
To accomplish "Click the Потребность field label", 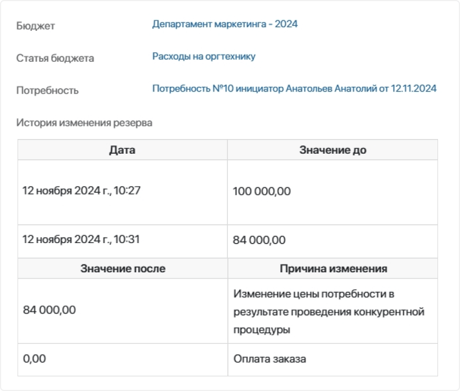I will click(48, 90).
